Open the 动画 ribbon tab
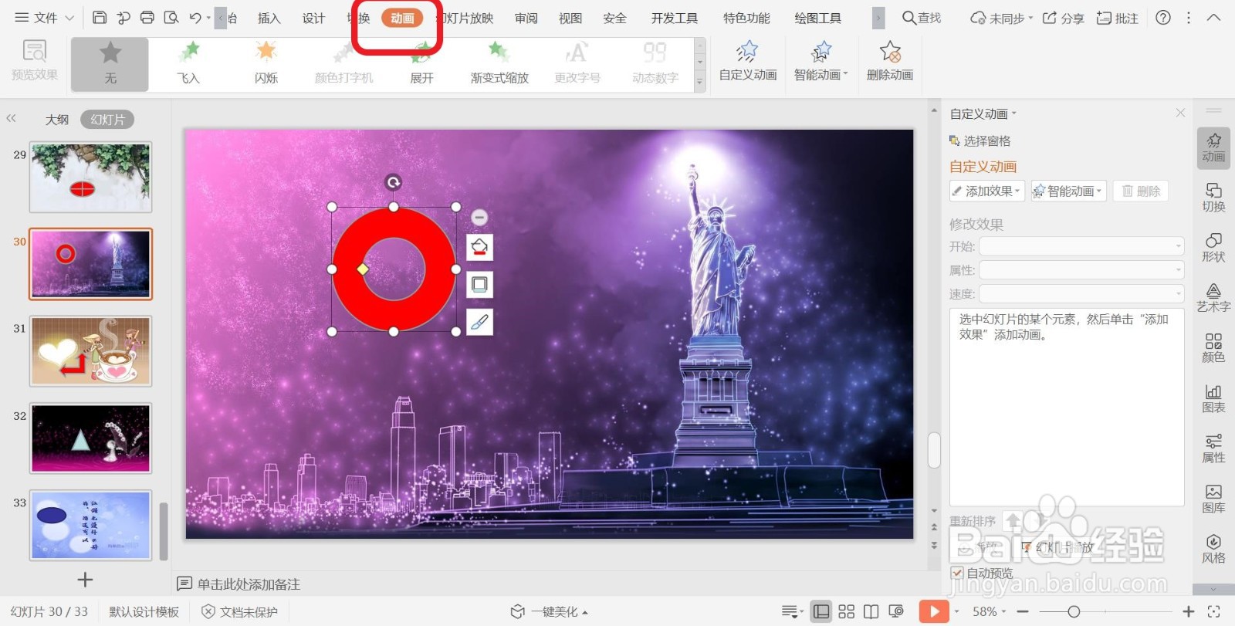 click(x=402, y=18)
